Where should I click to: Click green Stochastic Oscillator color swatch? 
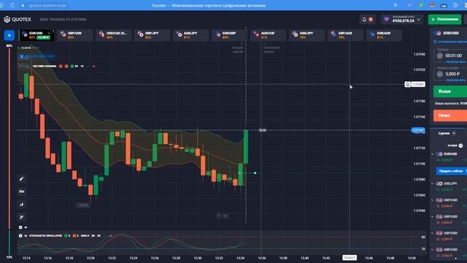click(66, 235)
